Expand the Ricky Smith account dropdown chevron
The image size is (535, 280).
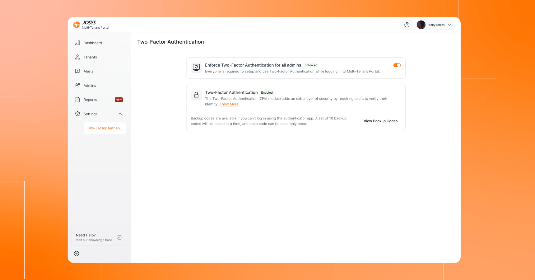click(x=449, y=25)
